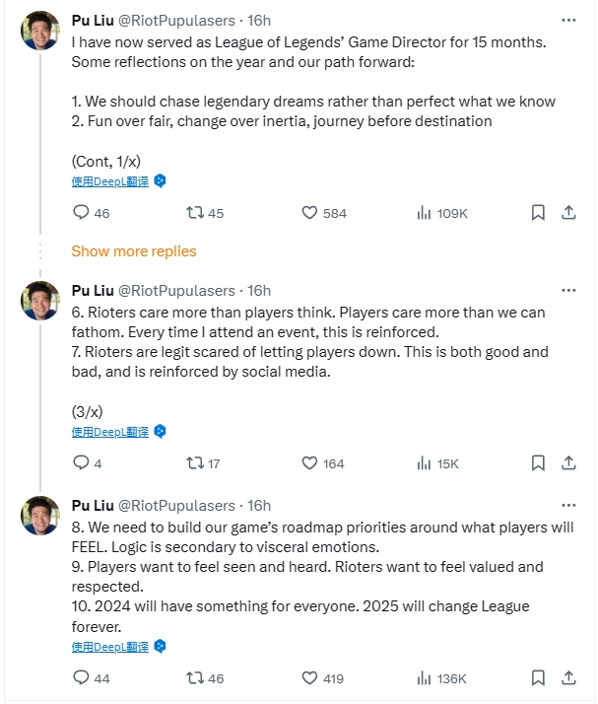Open more options menu on first tweet

point(568,20)
